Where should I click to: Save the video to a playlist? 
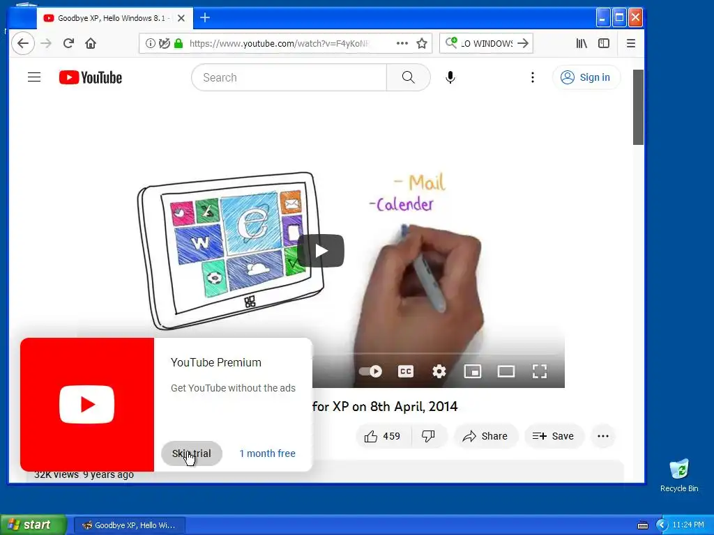click(553, 436)
